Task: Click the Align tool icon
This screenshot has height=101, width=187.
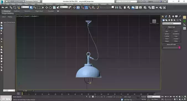Action: [120, 7]
